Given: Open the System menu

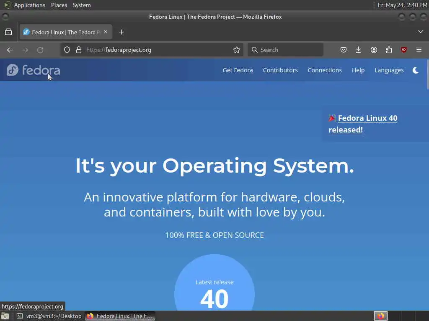Looking at the screenshot, I should pos(82,5).
